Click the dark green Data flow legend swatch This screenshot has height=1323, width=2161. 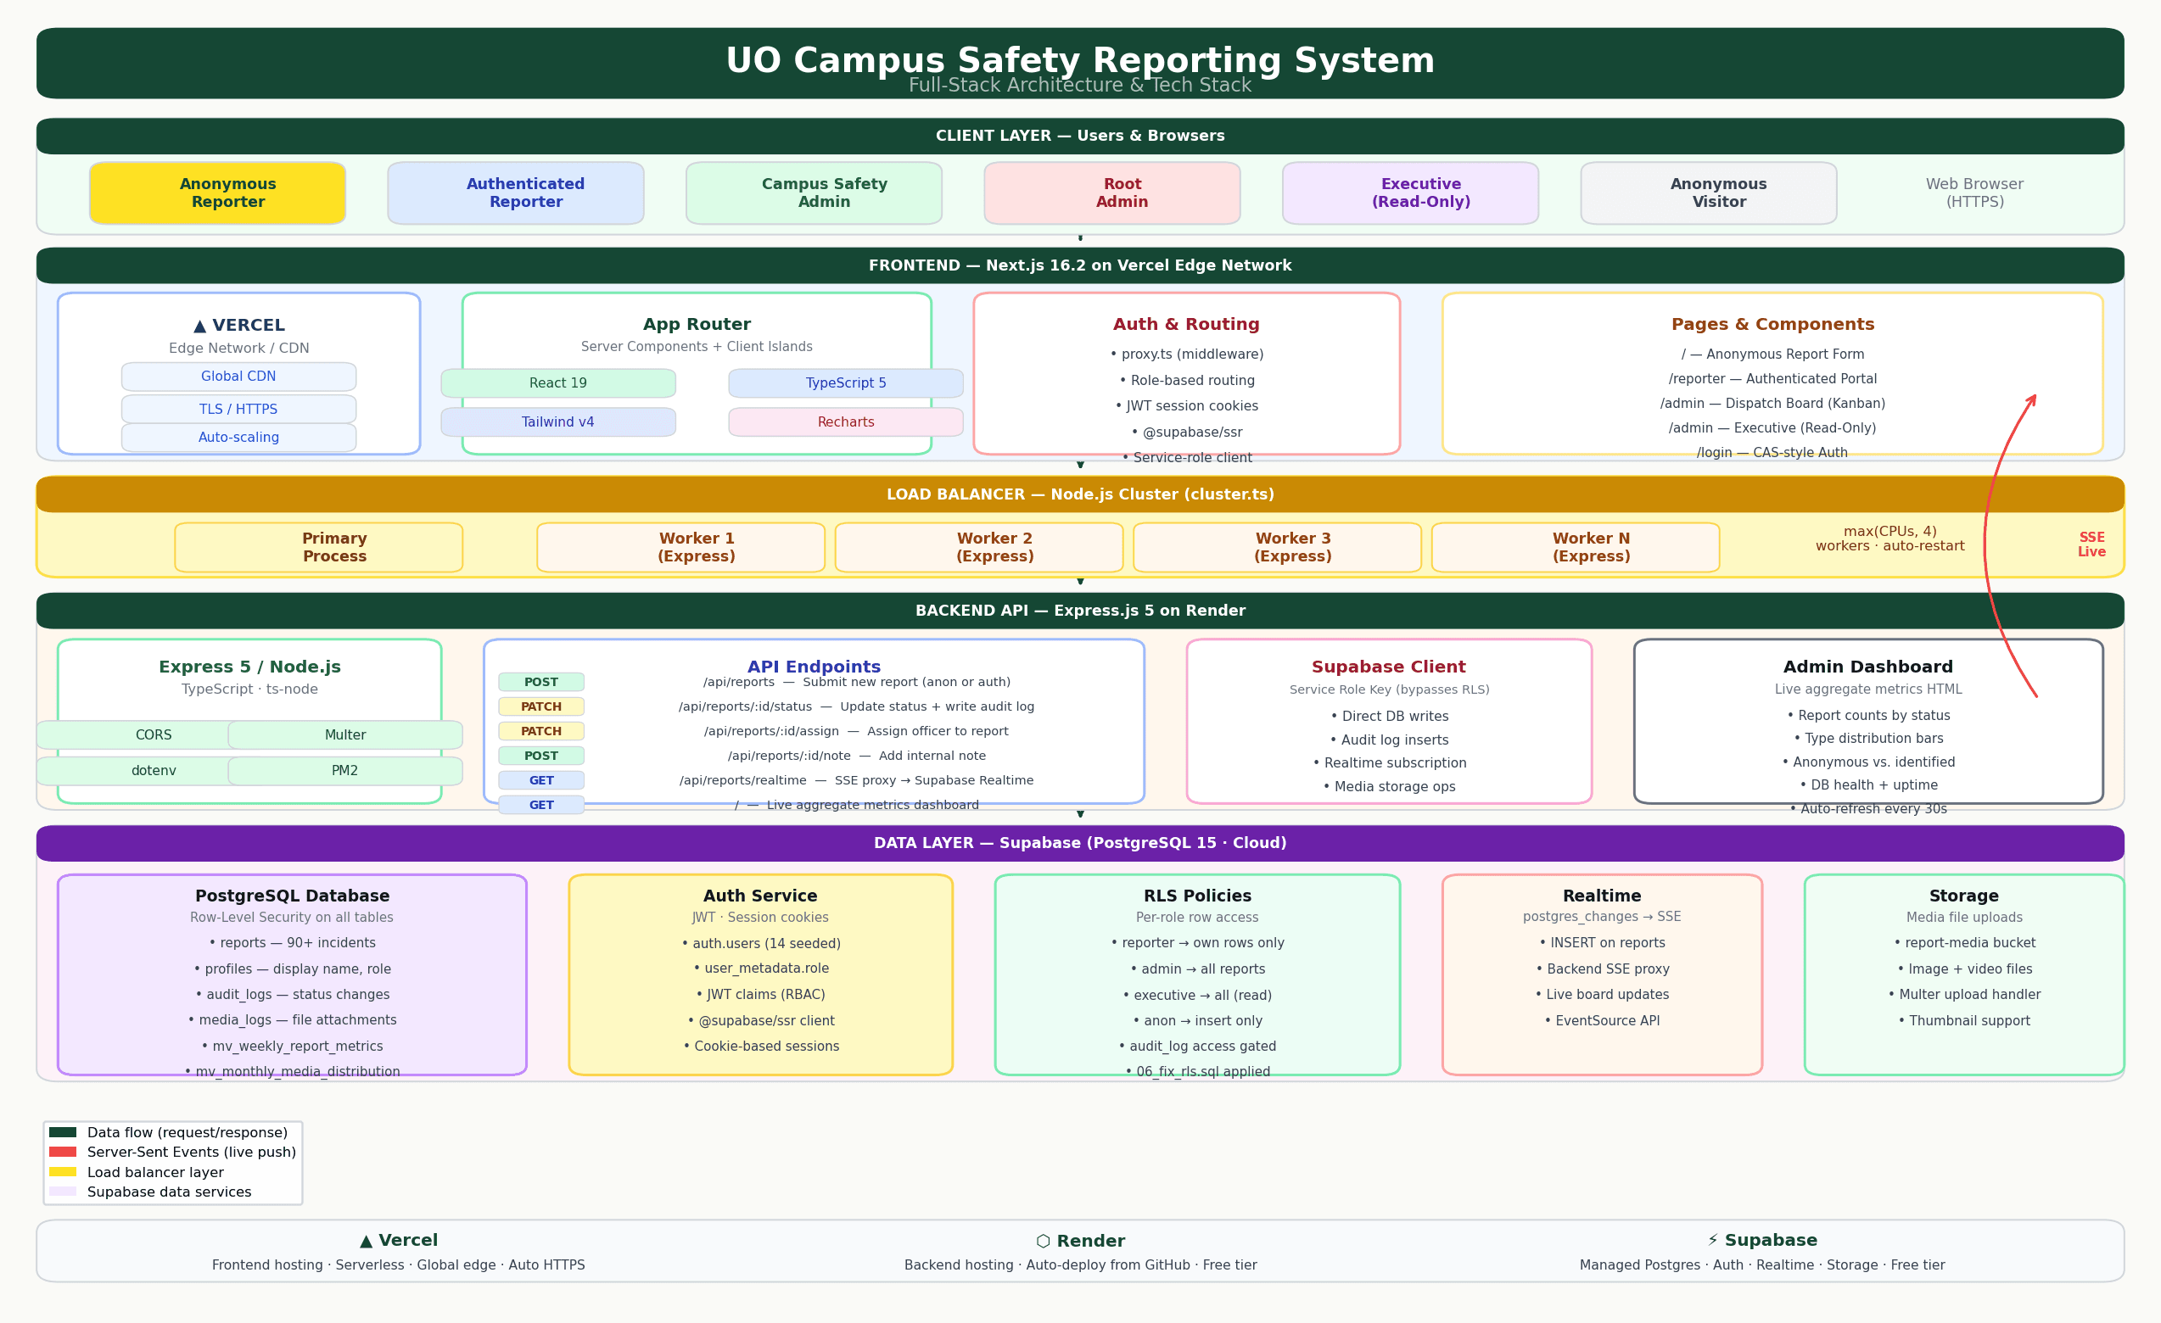click(62, 1132)
